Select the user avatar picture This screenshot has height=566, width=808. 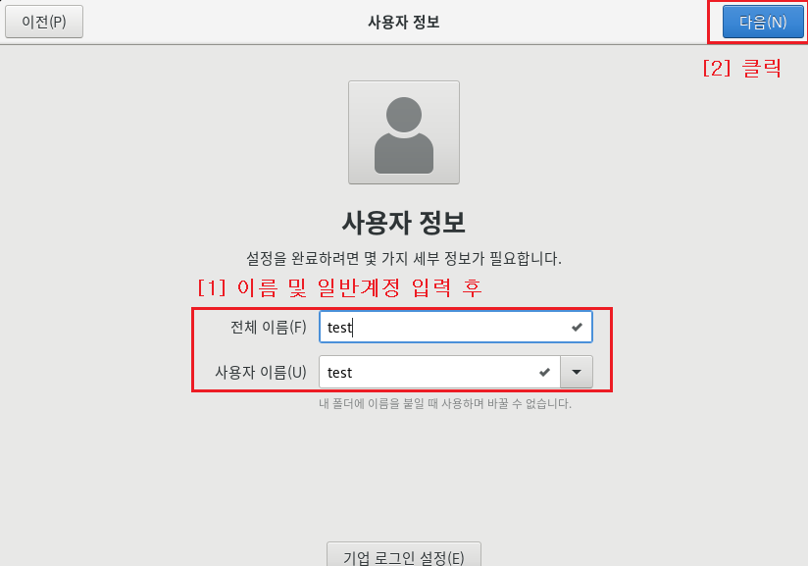coord(404,132)
